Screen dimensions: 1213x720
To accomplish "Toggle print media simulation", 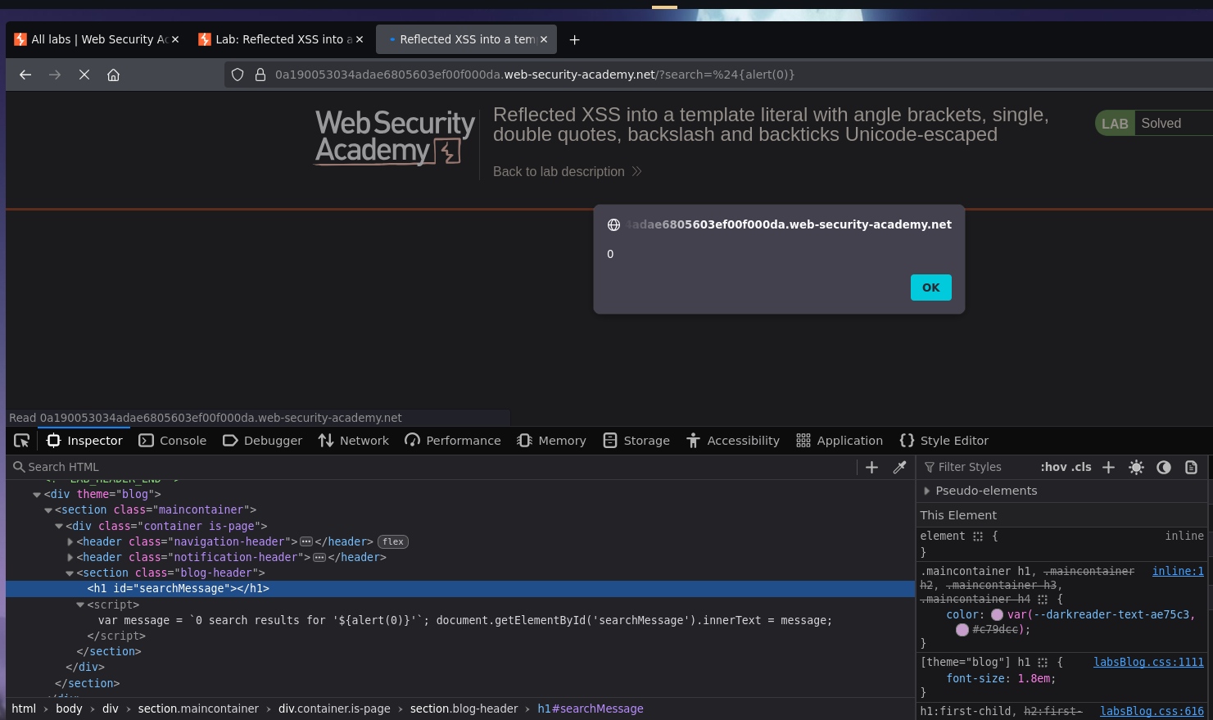I will click(x=1192, y=467).
